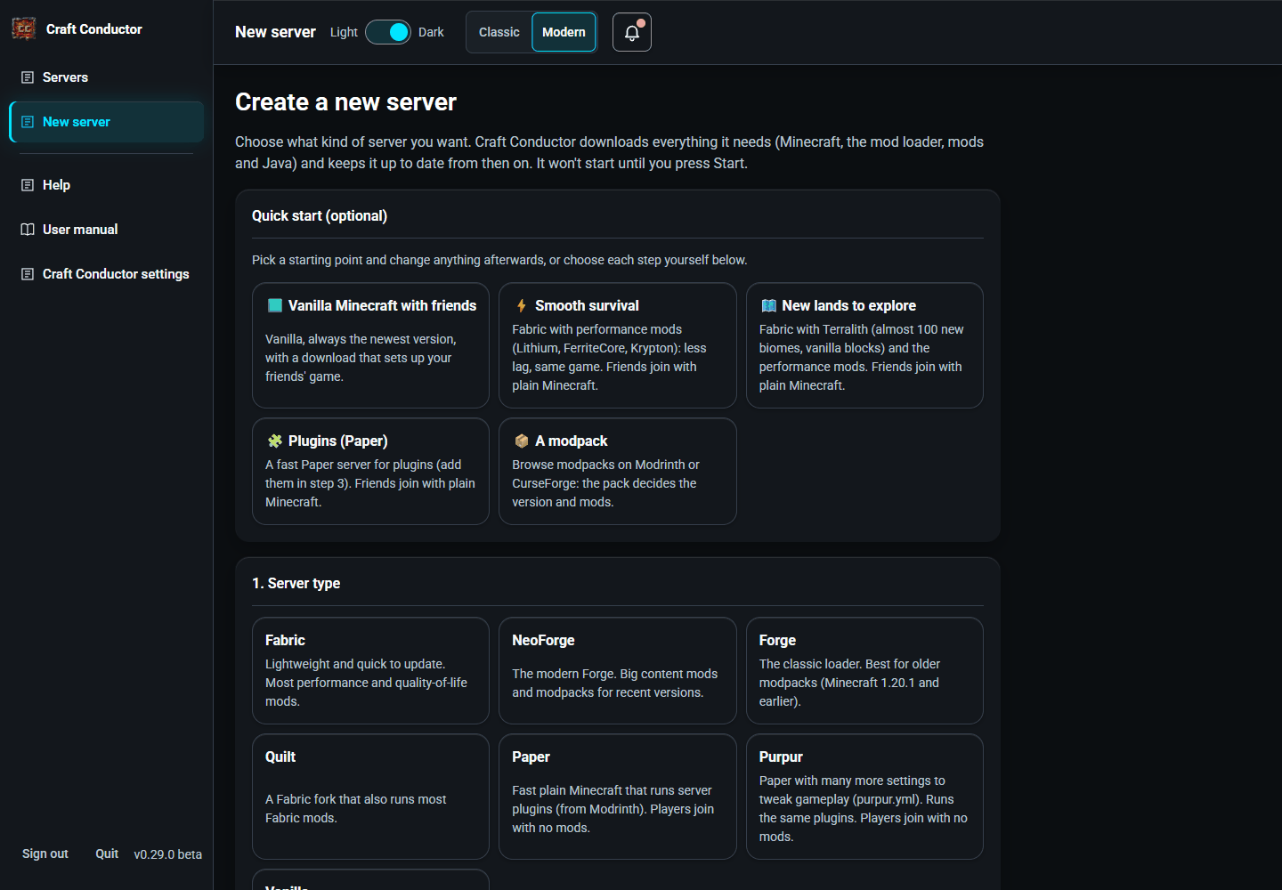Open the Help page
The height and width of the screenshot is (890, 1282).
[107, 185]
